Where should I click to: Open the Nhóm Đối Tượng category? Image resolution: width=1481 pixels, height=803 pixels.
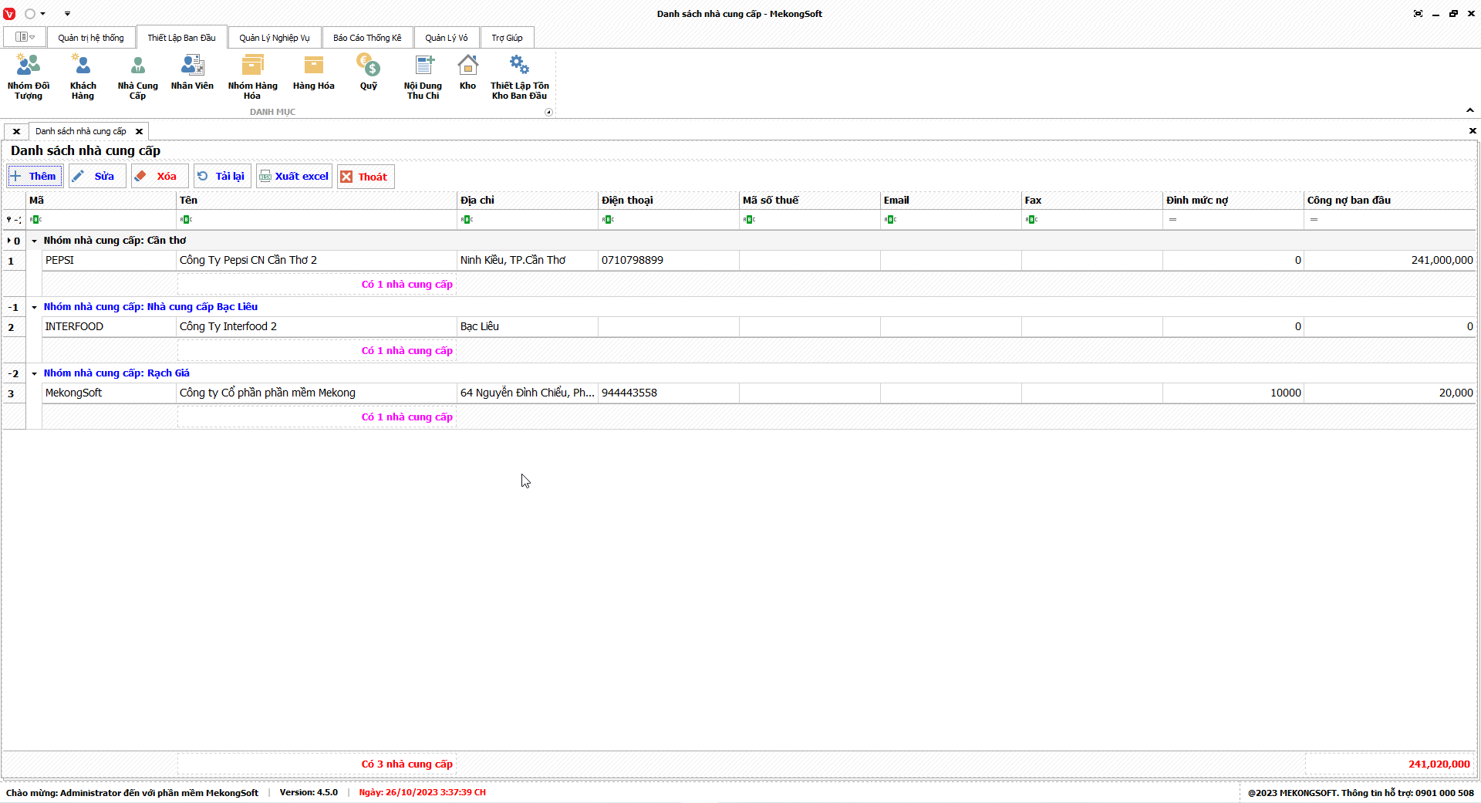pyautogui.click(x=29, y=76)
